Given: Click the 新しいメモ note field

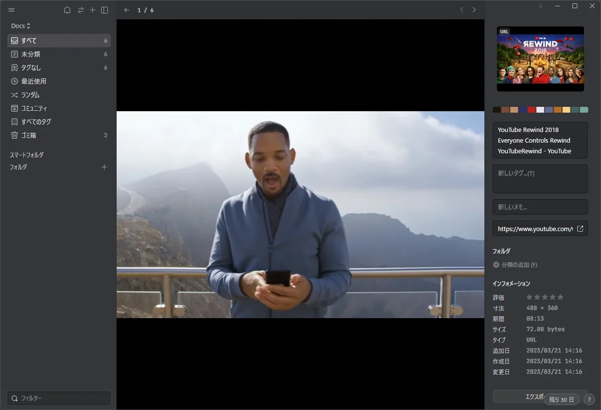Looking at the screenshot, I should click(x=540, y=207).
